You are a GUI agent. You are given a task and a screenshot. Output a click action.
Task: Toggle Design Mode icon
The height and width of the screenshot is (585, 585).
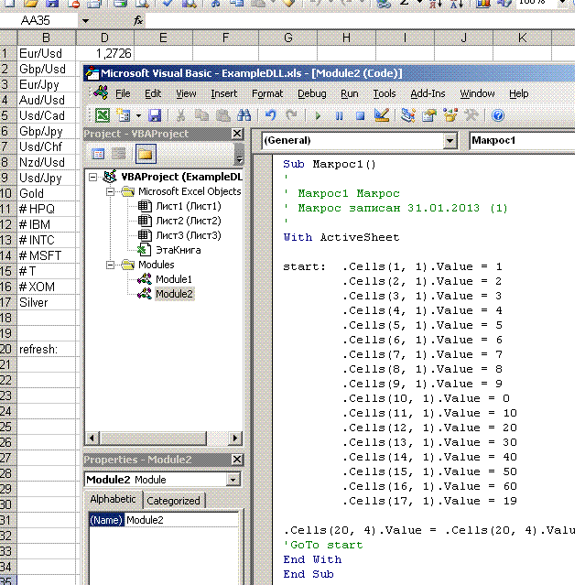coord(382,115)
